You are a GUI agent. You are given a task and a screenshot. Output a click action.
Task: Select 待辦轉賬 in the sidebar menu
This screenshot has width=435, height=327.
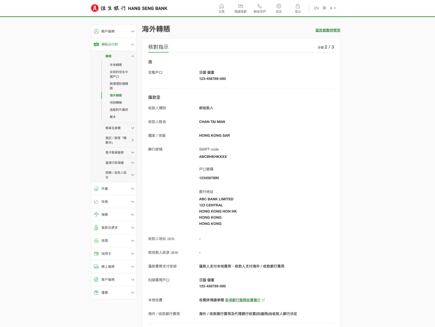[116, 103]
